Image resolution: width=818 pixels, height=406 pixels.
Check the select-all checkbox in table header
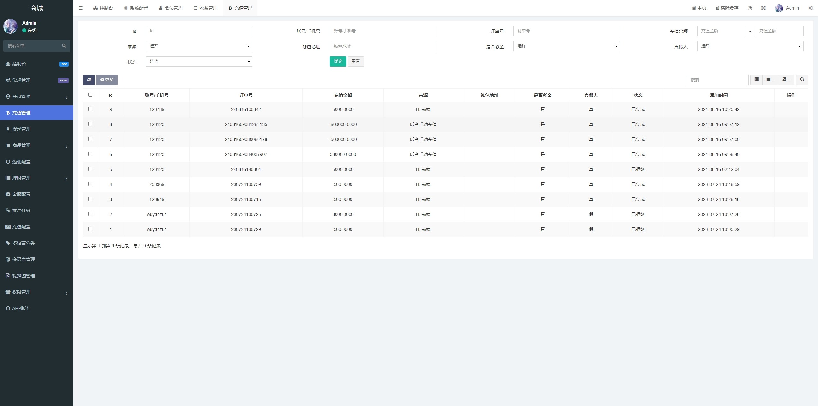(x=90, y=95)
